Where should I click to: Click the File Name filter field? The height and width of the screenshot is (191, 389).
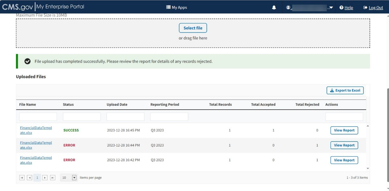38,117
